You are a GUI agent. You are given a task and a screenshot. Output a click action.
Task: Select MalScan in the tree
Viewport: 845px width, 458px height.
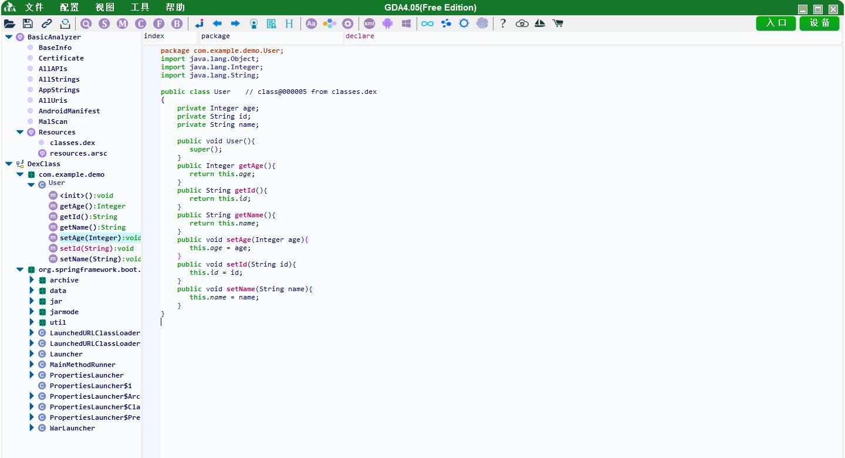(x=53, y=122)
